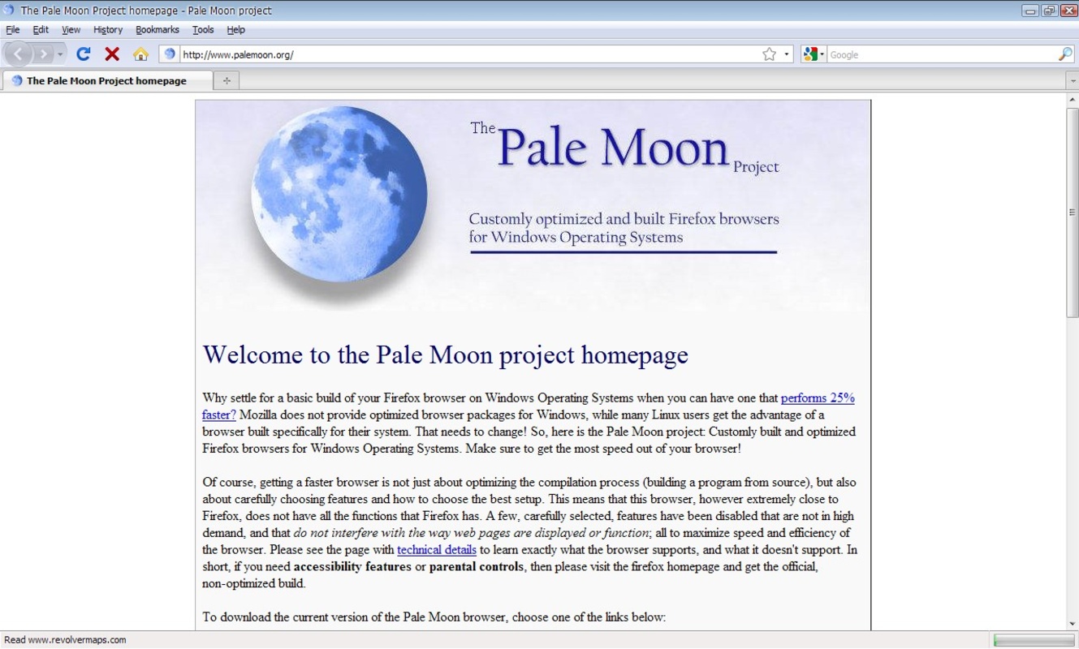Open the recent pages history dropdown arrow
1079x649 pixels.
point(60,54)
